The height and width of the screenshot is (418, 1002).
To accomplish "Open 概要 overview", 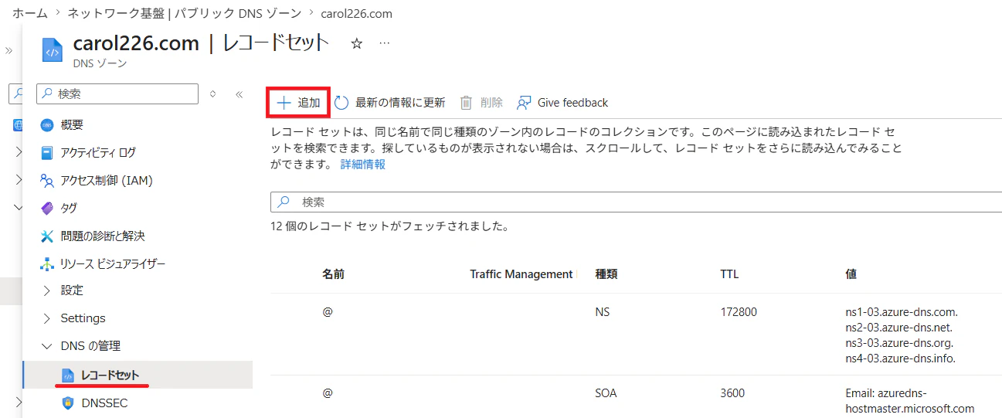I will tap(72, 125).
